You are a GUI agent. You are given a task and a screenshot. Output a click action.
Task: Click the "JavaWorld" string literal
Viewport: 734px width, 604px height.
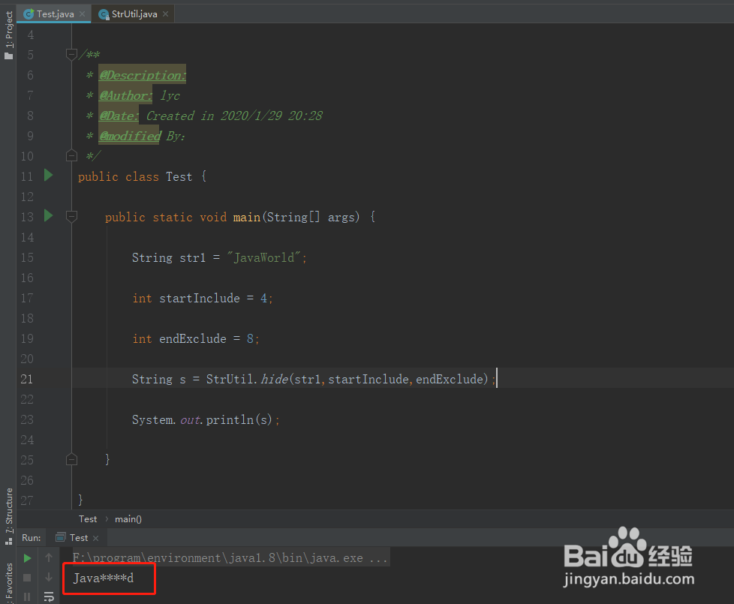pyautogui.click(x=263, y=257)
